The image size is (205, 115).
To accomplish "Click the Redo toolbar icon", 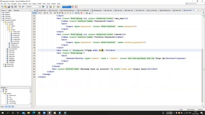I will tap(23, 7).
